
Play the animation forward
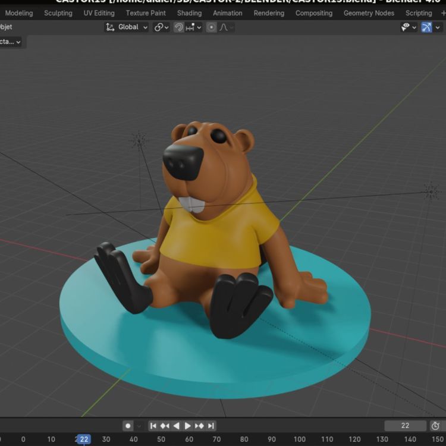(188, 426)
